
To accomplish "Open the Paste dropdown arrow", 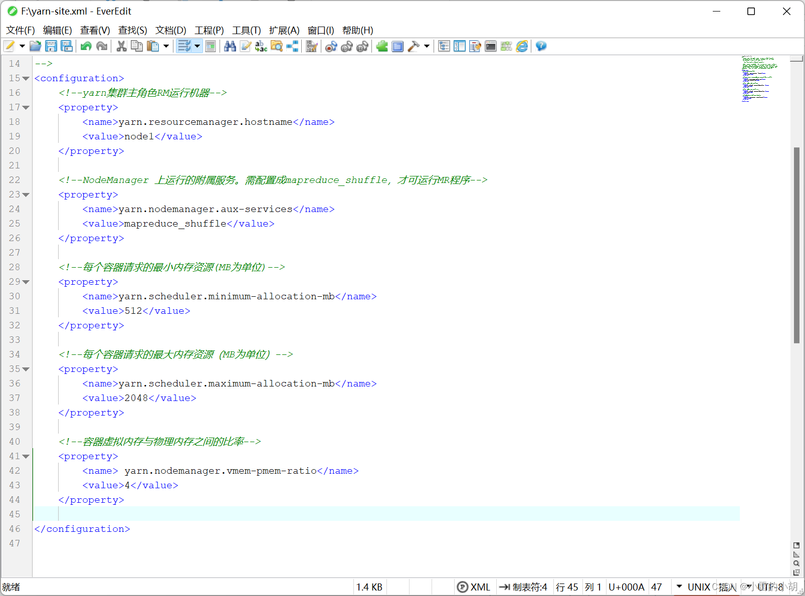I will tap(166, 46).
